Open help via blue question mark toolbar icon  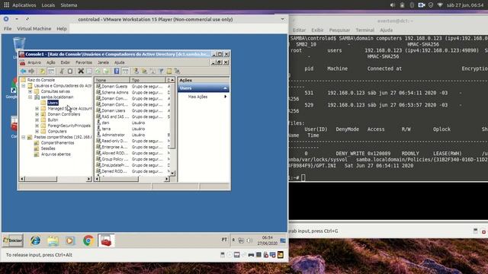[x=117, y=71]
